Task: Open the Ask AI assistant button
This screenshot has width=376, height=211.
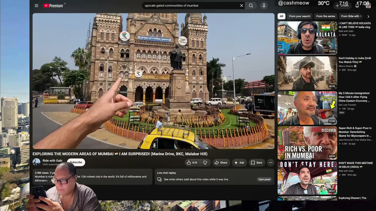Action: pos(239,163)
